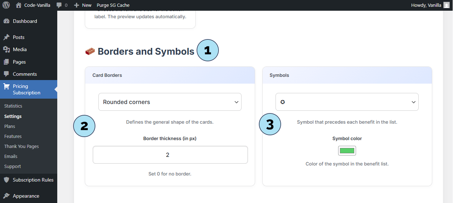The image size is (453, 203).
Task: Click the Dashboard gauge icon
Action: point(6,21)
